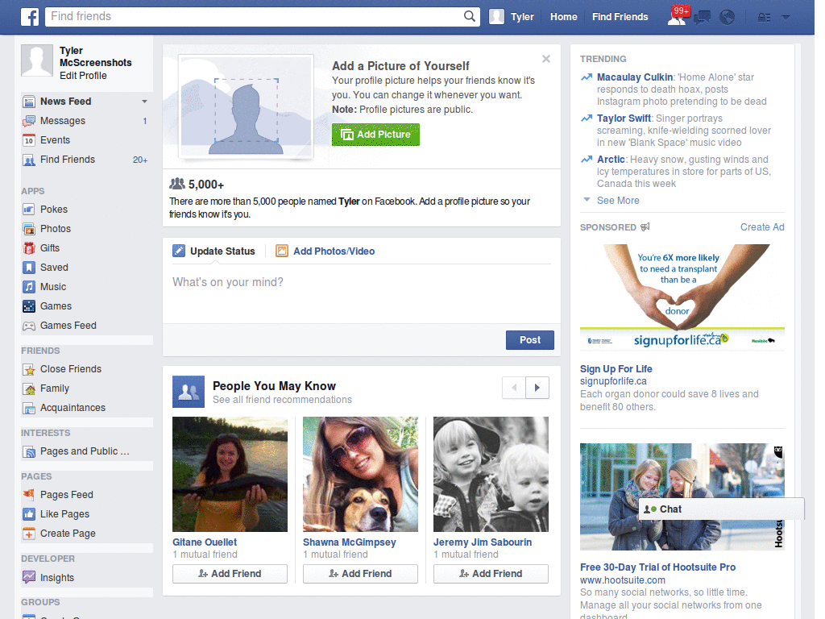Select the Add Photos/Video tab
The height and width of the screenshot is (619, 825).
point(325,251)
